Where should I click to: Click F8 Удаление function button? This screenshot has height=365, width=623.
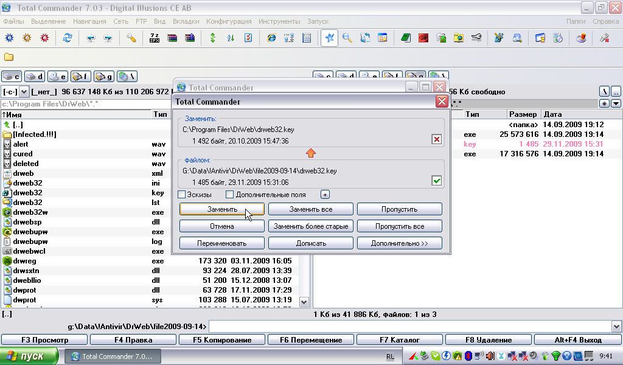(489, 340)
